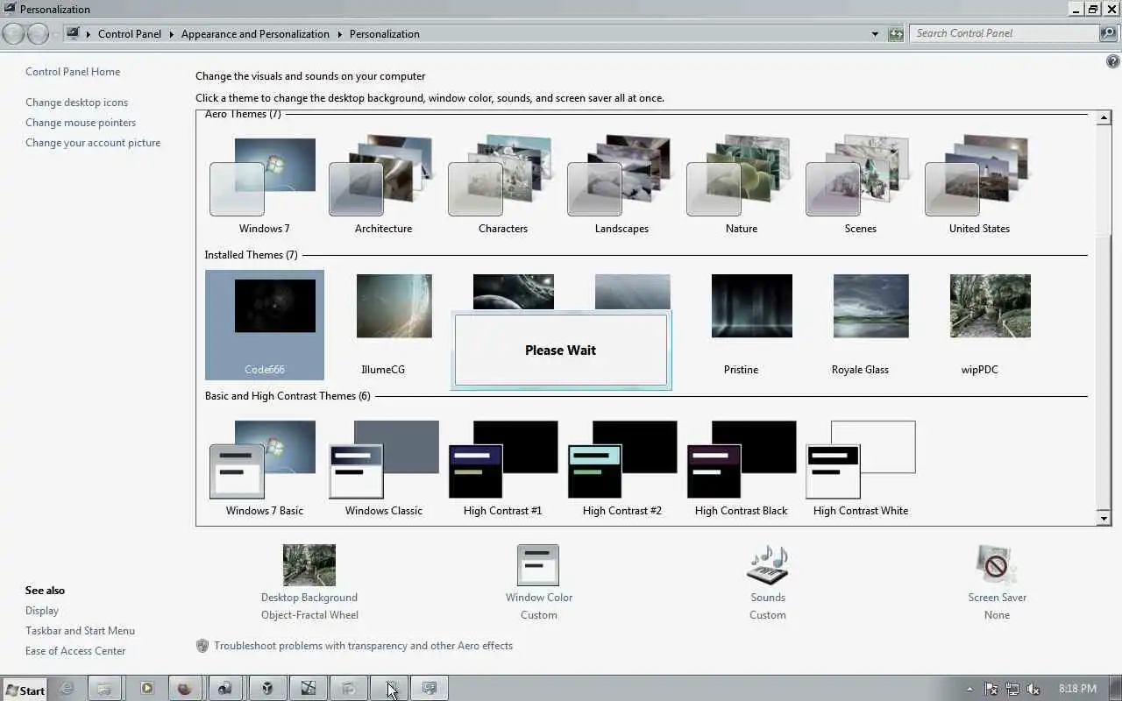Open the Control Panel Home link

point(73,72)
